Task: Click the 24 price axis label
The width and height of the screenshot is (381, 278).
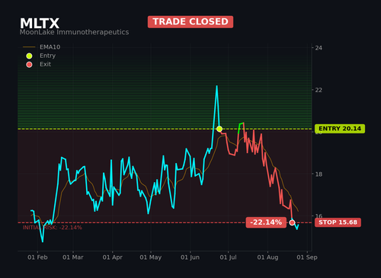Action: 319,48
